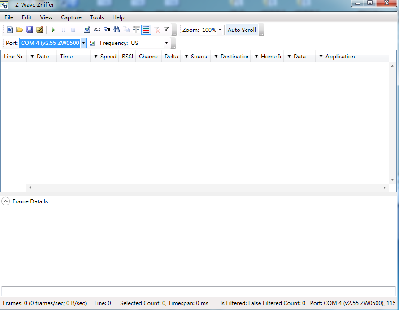Click the Delta column header
Screen dimensions: 399x310
tap(171, 56)
